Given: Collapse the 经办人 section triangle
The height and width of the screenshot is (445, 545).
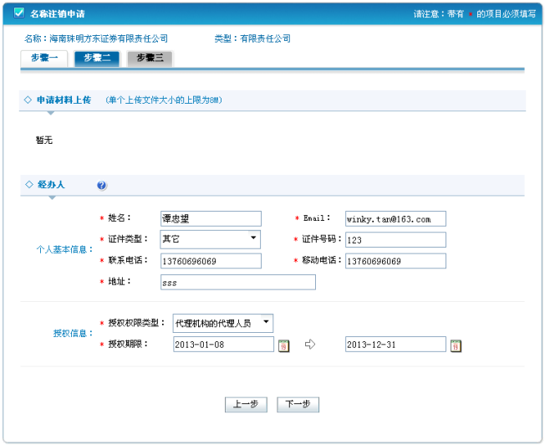Looking at the screenshot, I should (50, 197).
